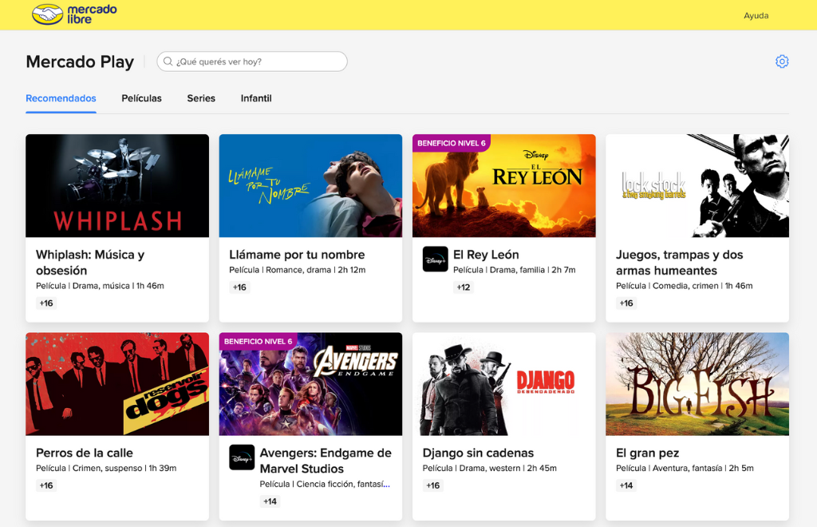Click the +16 badge under Llámame por tu nombre
The width and height of the screenshot is (817, 527).
click(x=239, y=287)
